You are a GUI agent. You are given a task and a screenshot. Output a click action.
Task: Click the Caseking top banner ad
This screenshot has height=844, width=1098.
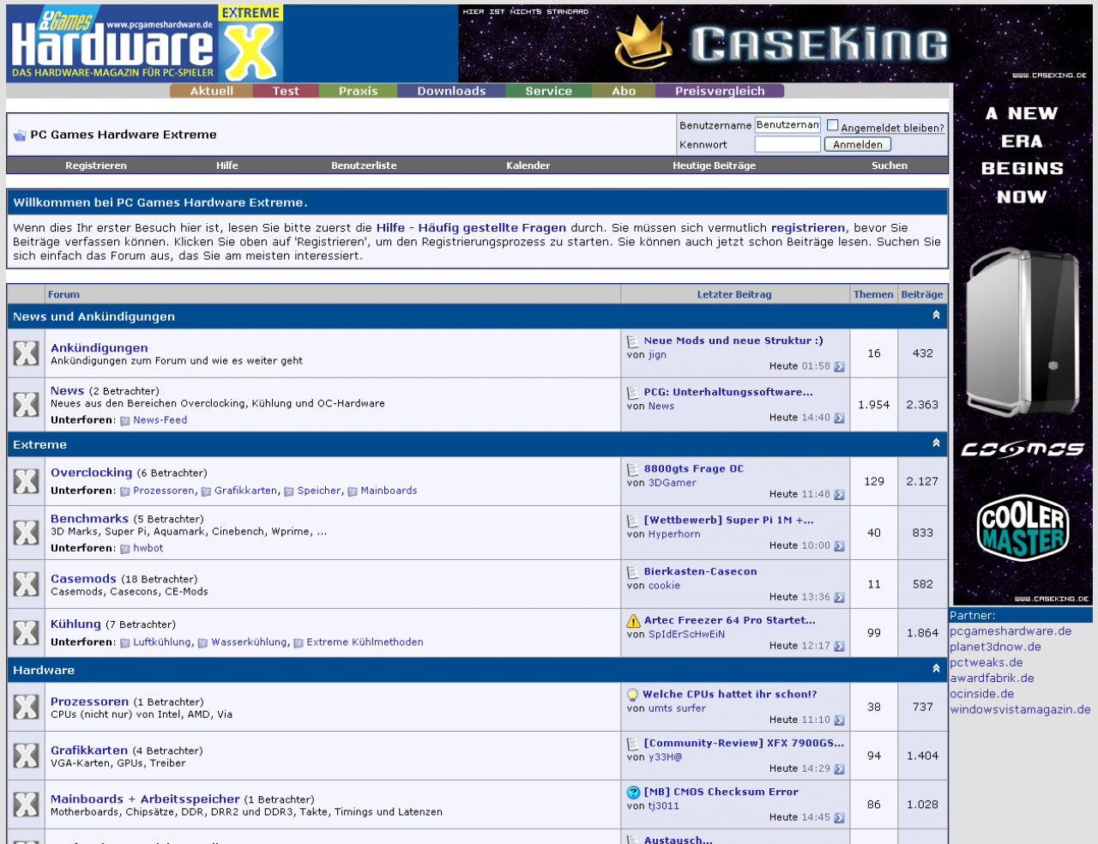tap(775, 44)
